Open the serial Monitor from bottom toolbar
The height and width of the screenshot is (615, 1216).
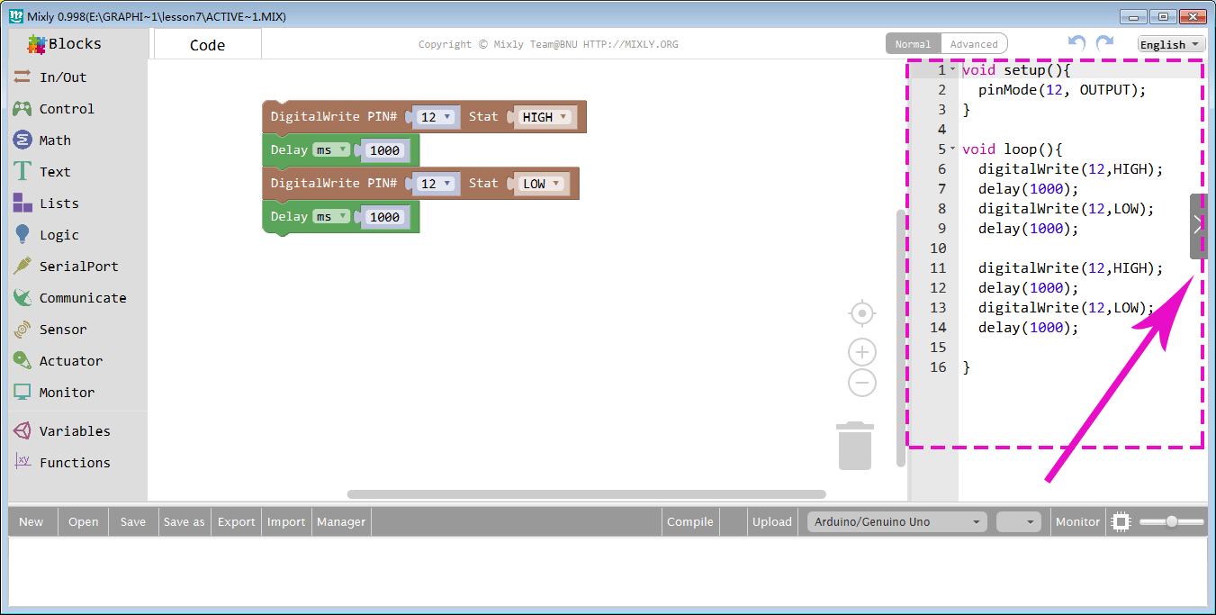(1078, 522)
